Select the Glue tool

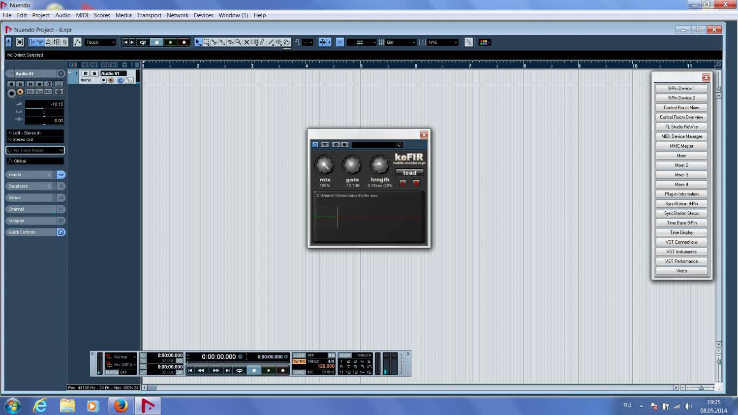pos(222,42)
